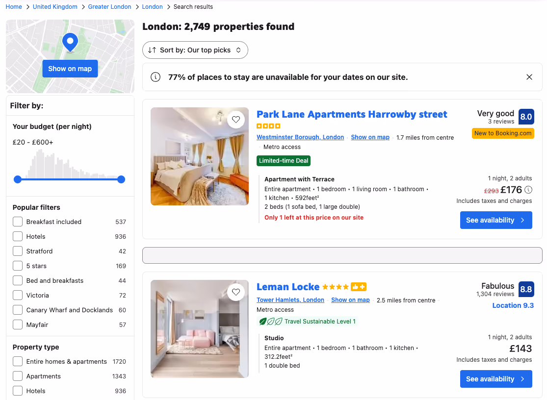Click the right budget slider handle
This screenshot has width=547, height=400.
click(121, 179)
